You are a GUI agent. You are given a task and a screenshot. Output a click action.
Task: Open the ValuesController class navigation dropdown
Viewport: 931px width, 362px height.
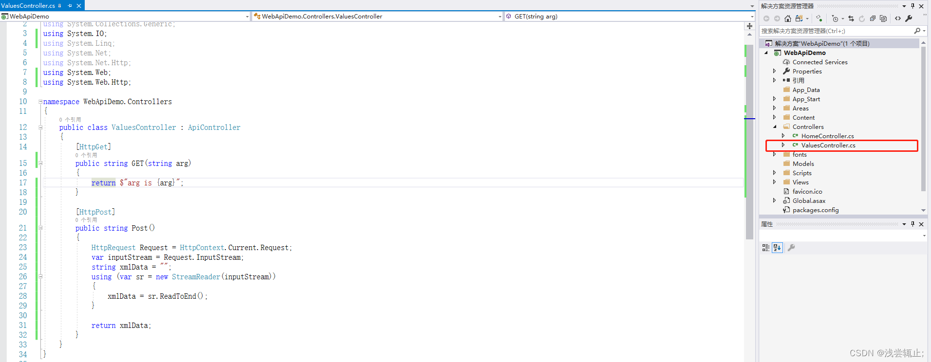pyautogui.click(x=500, y=17)
